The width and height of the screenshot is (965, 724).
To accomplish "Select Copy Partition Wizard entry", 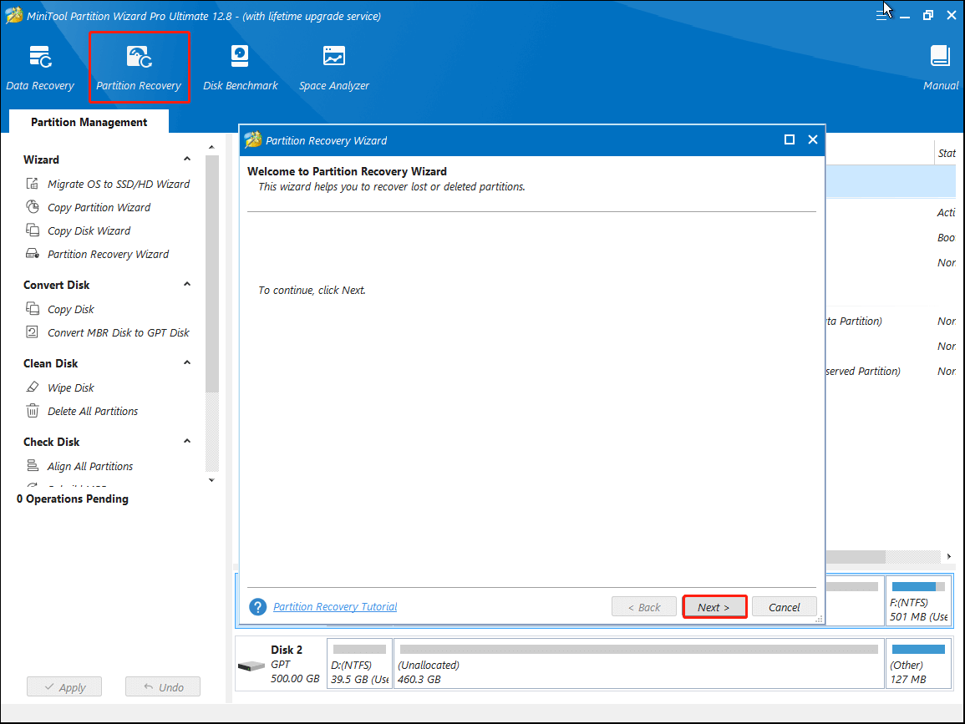I will pos(99,207).
